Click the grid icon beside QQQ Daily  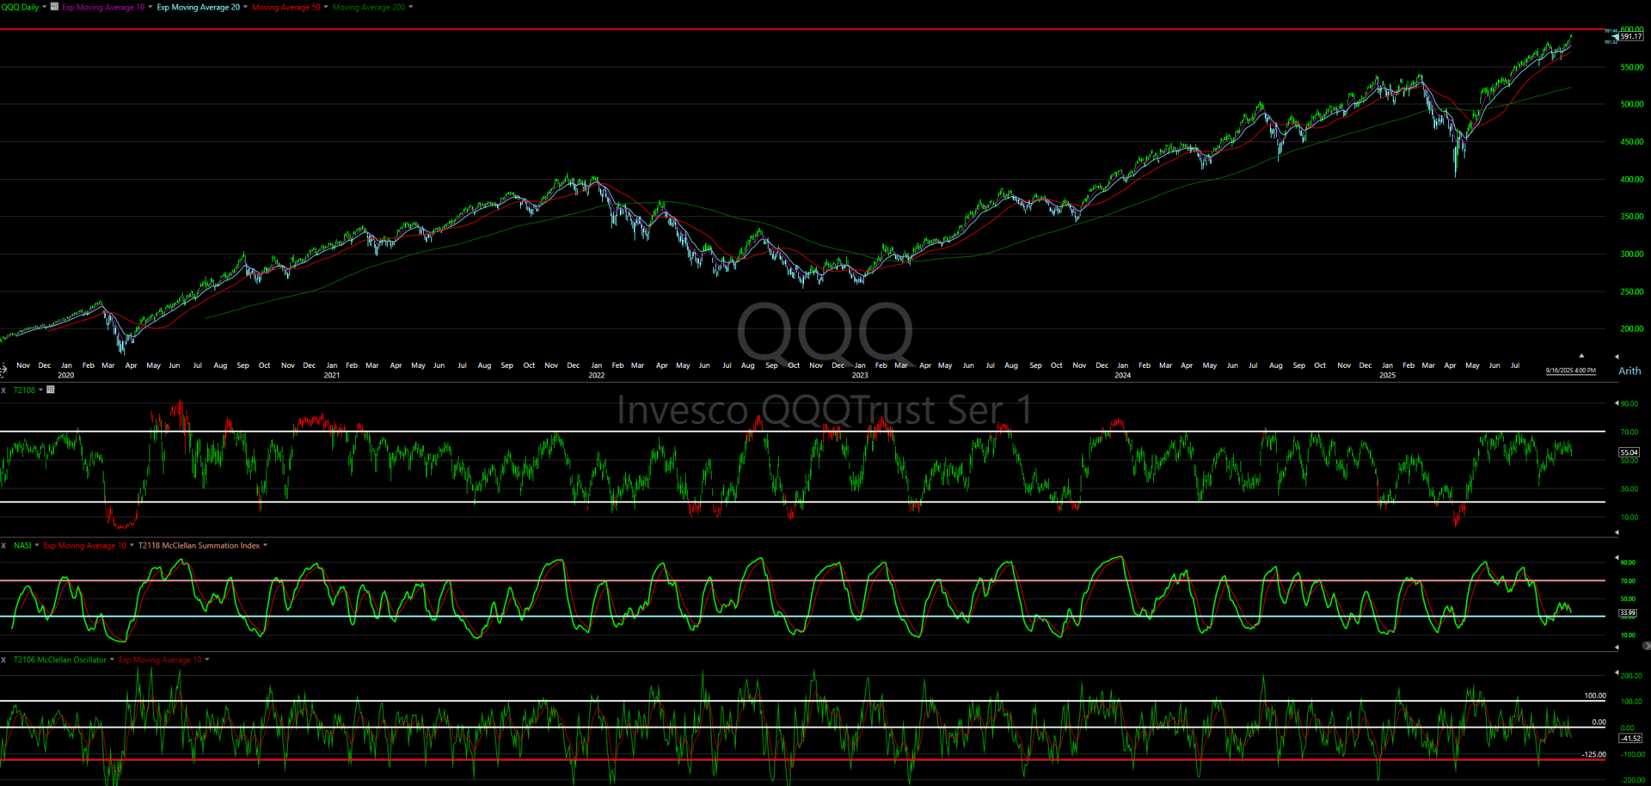[55, 6]
